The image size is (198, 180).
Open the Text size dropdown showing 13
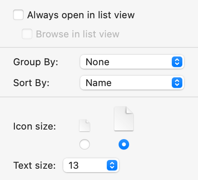91,165
